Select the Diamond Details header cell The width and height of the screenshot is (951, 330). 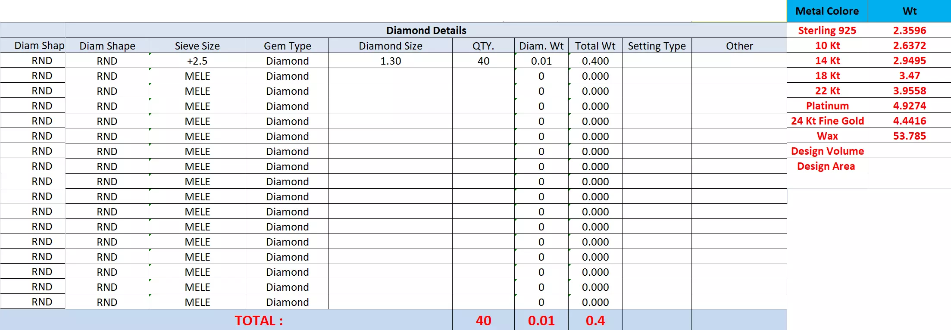426,30
